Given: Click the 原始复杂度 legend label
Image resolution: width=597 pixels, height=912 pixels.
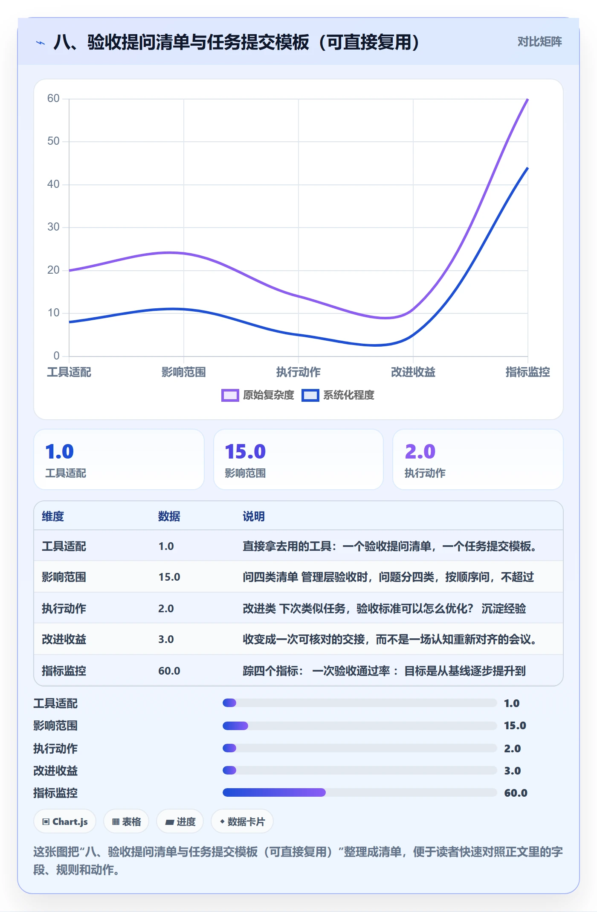Looking at the screenshot, I should click(268, 395).
